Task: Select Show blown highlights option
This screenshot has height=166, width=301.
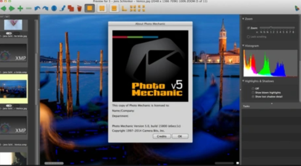Action: click(253, 93)
